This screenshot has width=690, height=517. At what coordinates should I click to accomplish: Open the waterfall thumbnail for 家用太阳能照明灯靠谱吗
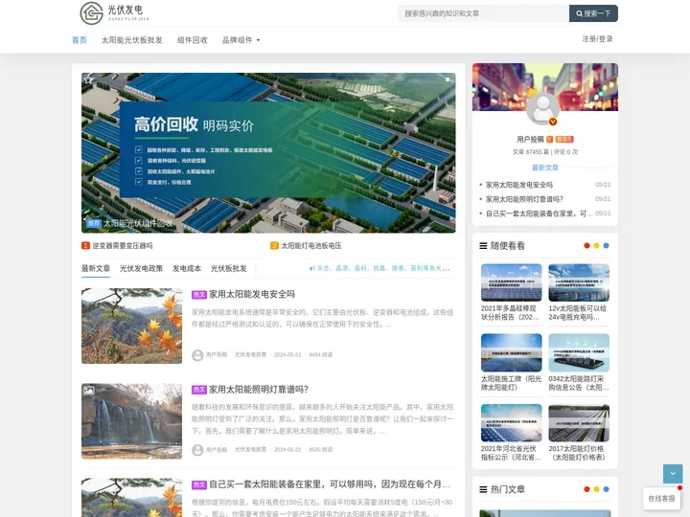(x=131, y=421)
